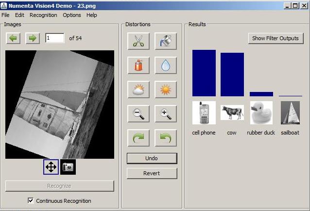Image resolution: width=310 pixels, height=211 pixels.
Task: Select the paint bucket fill distortion
Action: coord(166,41)
